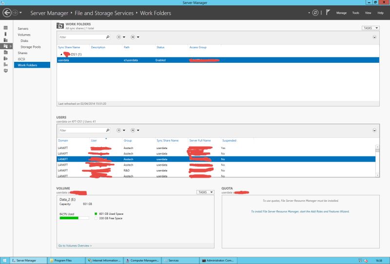This screenshot has height=264, width=390.
Task: Click search magnifier in Users filter
Action: [x=108, y=130]
